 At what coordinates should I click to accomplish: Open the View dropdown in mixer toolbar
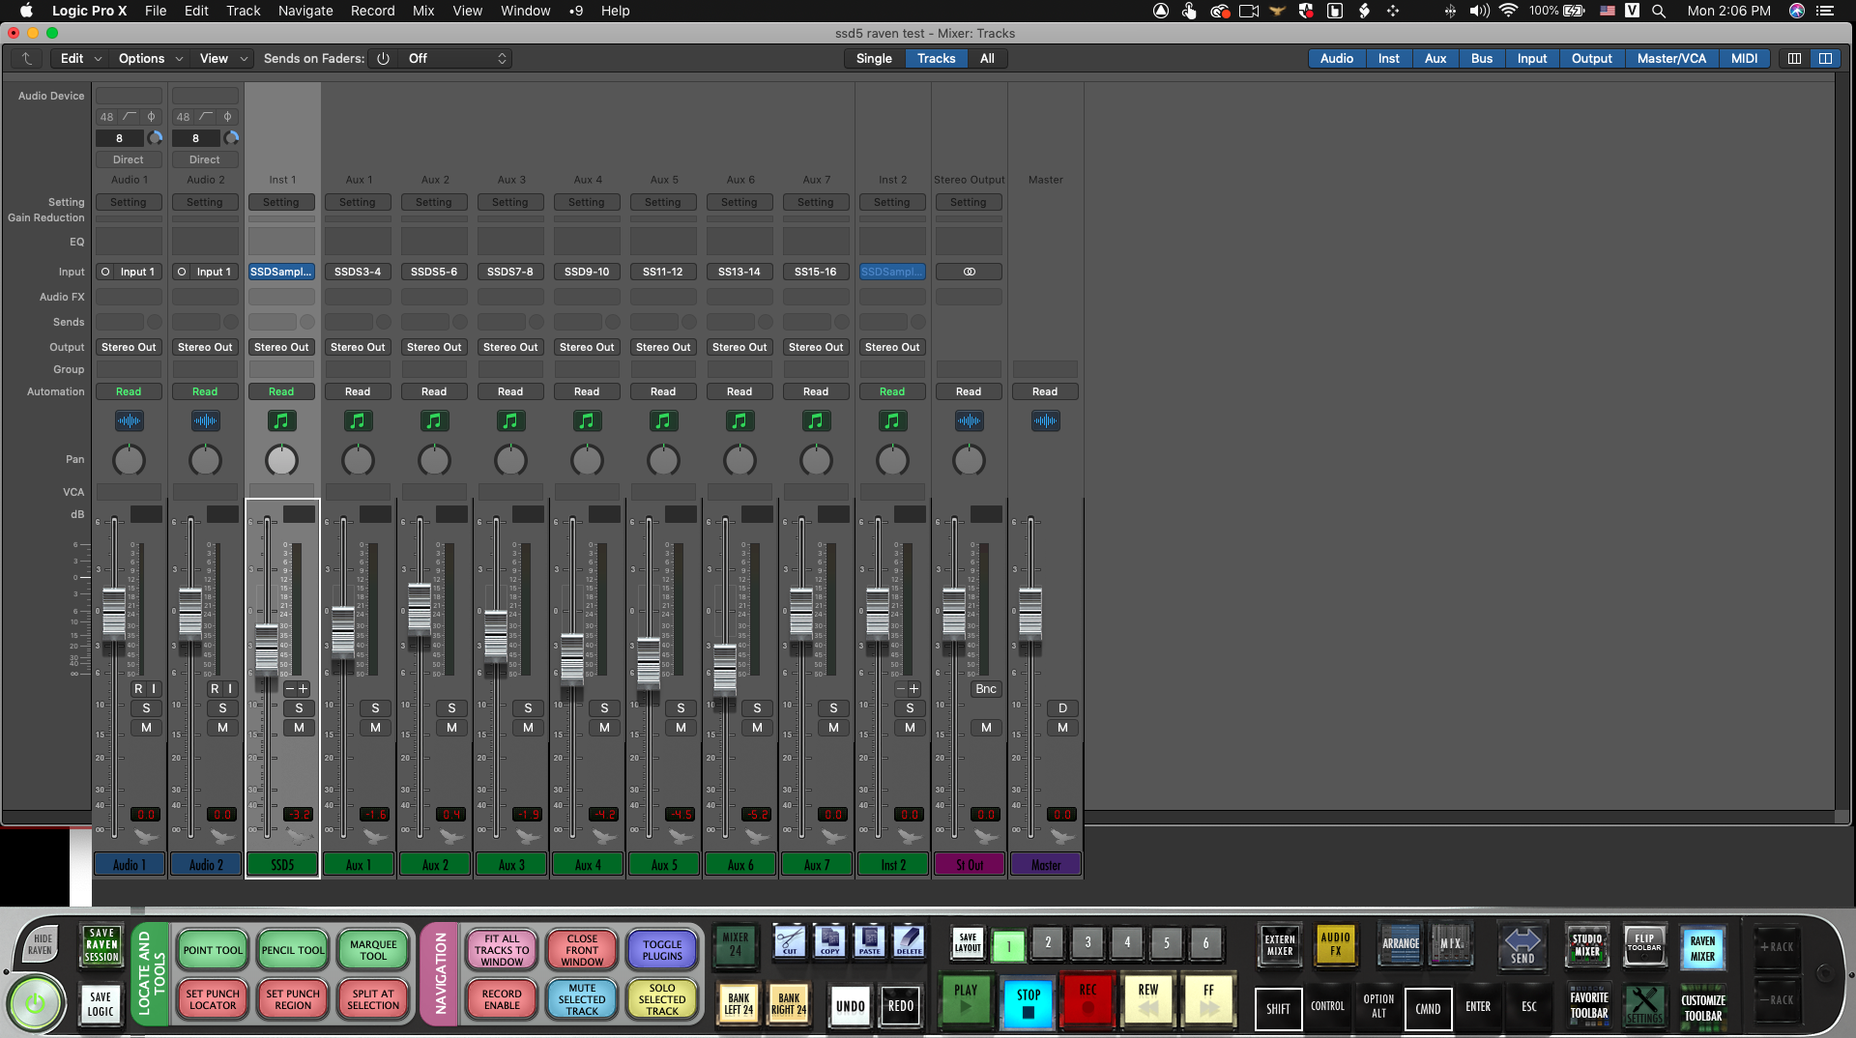[223, 58]
